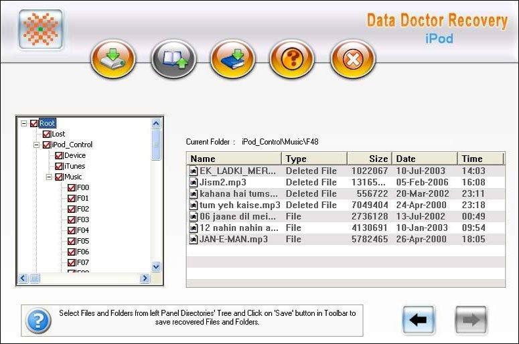Click tree vertical scrollbar thumb
519x344 pixels.
(156, 145)
